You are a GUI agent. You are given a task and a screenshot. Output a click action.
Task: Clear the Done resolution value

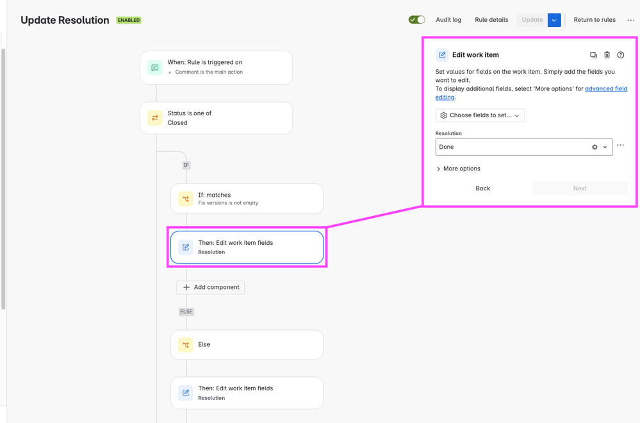click(x=595, y=147)
